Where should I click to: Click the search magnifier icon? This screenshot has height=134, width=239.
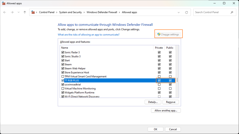[x=232, y=13]
